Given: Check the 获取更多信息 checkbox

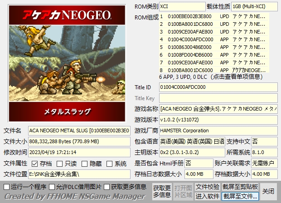Looking at the screenshot, I should [x=107, y=187].
